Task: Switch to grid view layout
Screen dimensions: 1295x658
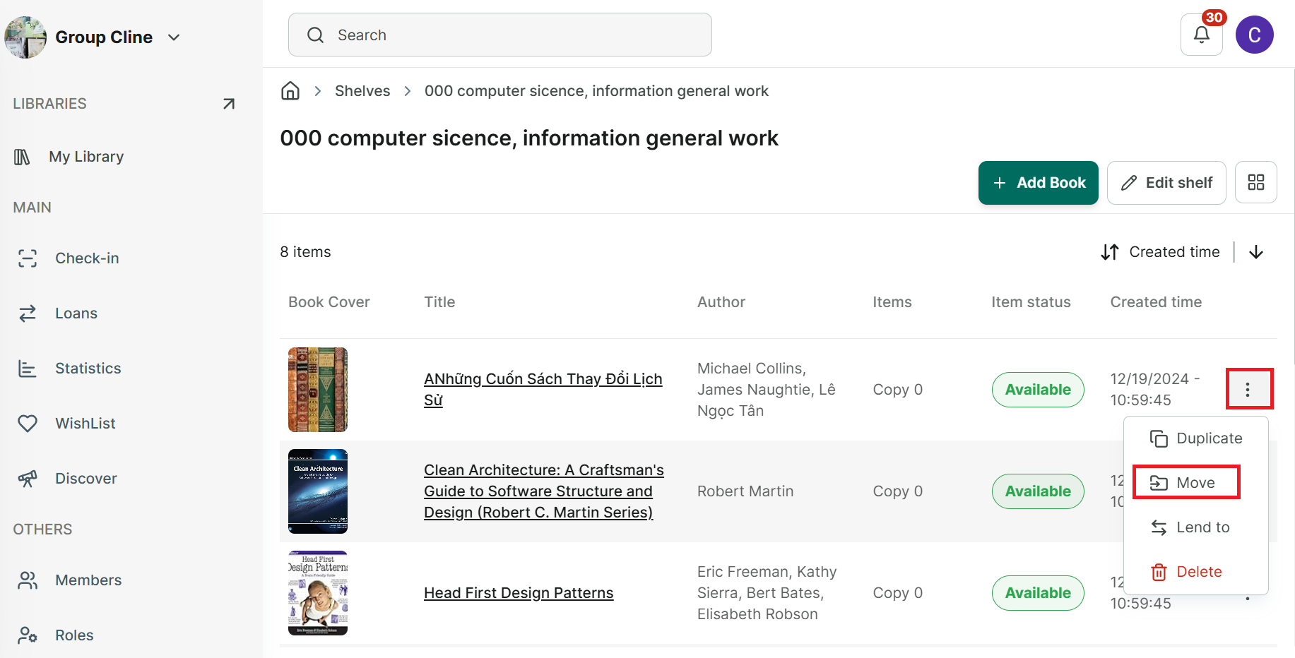Action: [x=1255, y=183]
